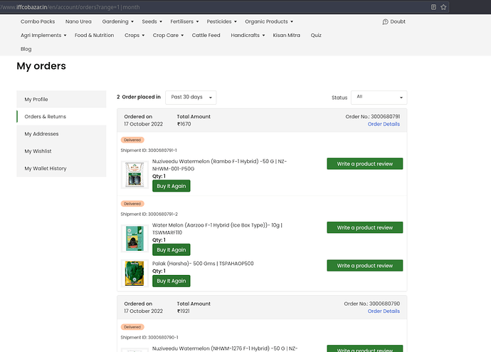Select the Order No.: 3000680791 text
This screenshot has height=352, width=491.
(373, 117)
